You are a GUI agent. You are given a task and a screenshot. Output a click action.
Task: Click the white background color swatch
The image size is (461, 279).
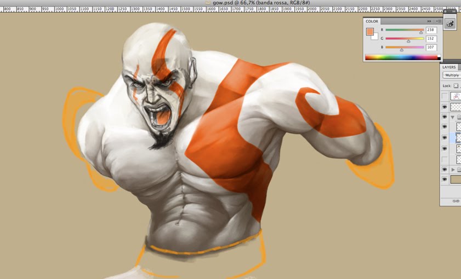pyautogui.click(x=375, y=37)
